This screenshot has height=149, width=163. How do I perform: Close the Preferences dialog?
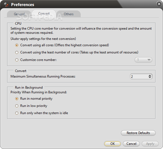[159, 4]
